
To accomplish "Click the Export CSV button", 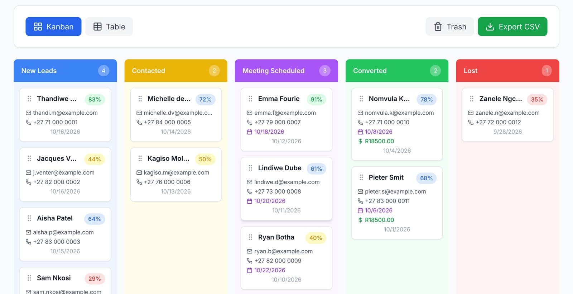I will (x=512, y=27).
